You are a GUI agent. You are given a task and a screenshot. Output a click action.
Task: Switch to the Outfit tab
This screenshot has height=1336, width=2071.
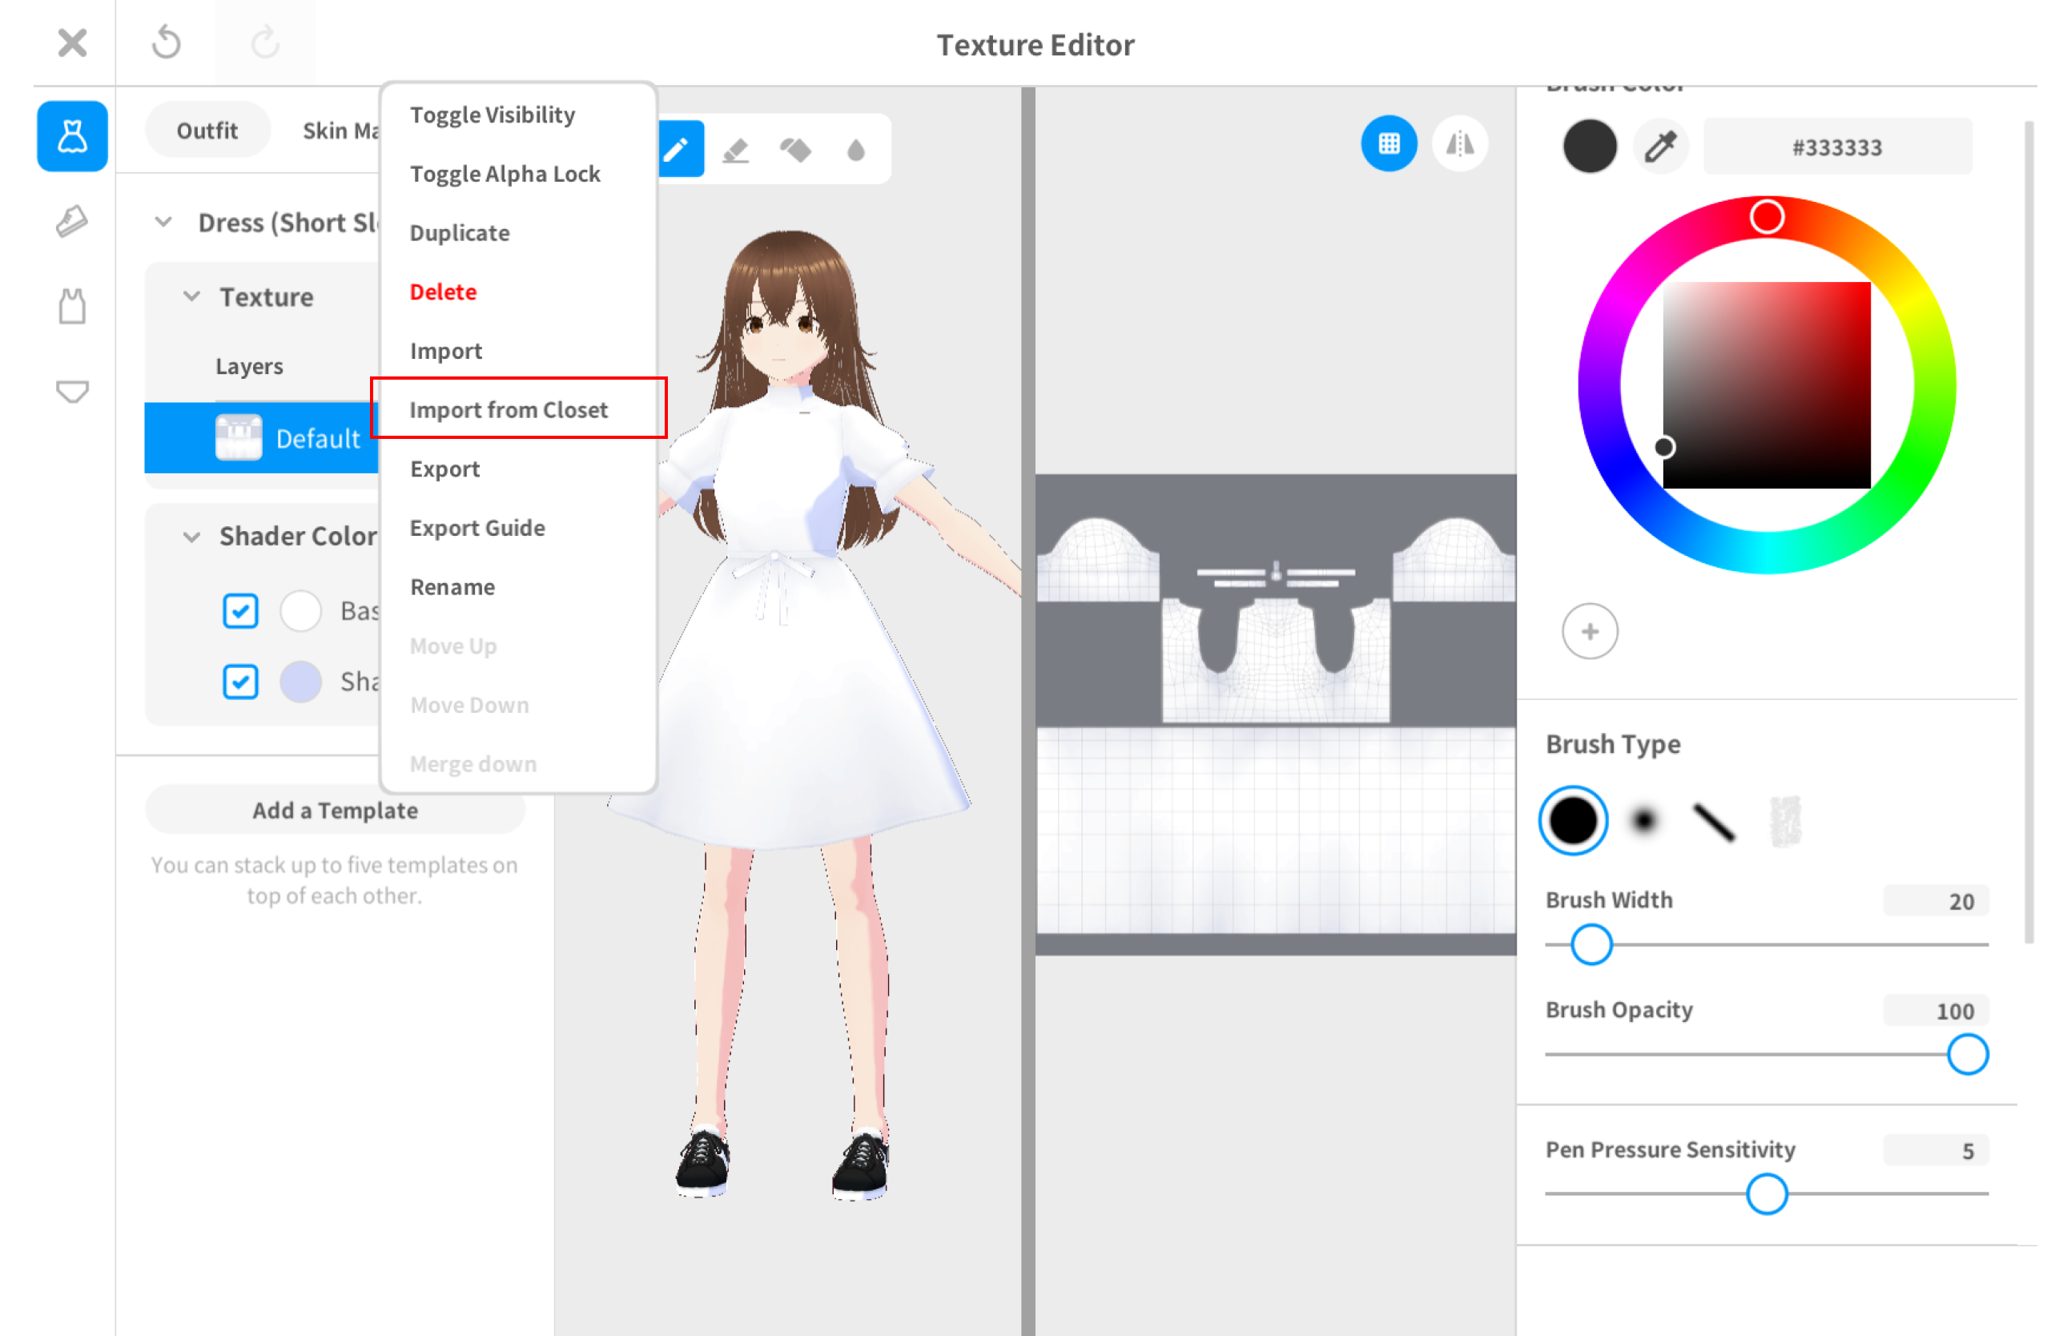coord(207,130)
